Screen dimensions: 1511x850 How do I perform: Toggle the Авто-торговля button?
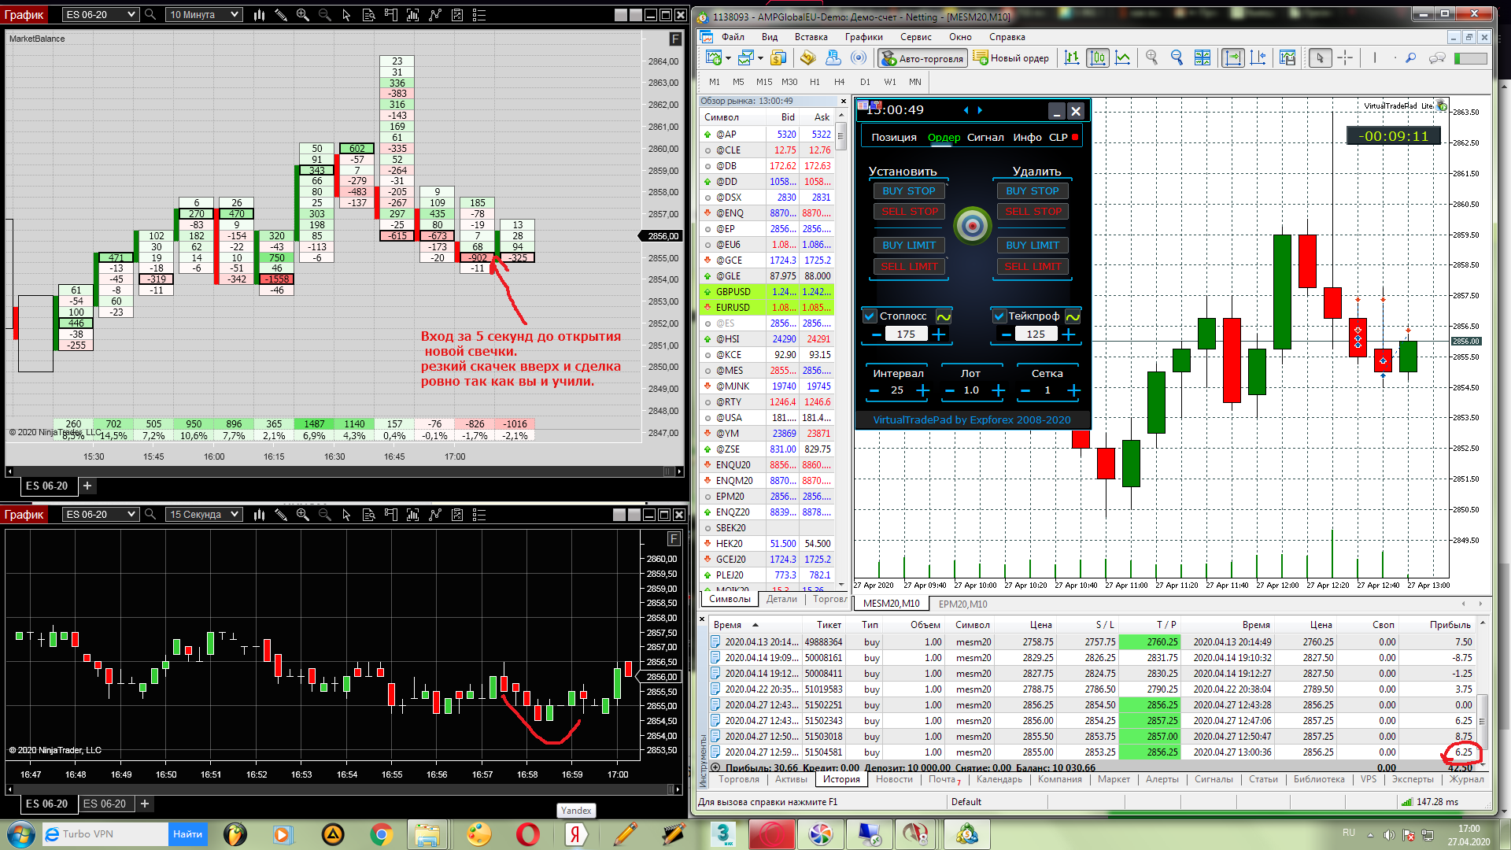(922, 58)
